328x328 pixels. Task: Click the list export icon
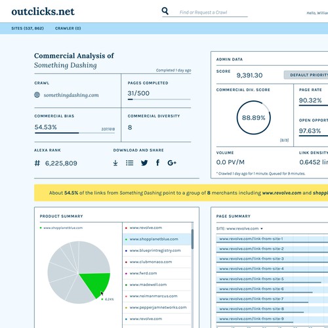[130, 163]
